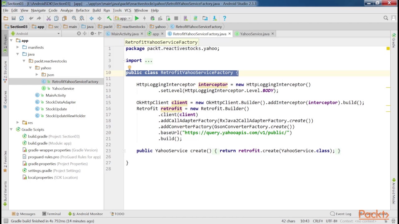Click the Redo arrow icon
The image size is (399, 224).
tap(39, 18)
